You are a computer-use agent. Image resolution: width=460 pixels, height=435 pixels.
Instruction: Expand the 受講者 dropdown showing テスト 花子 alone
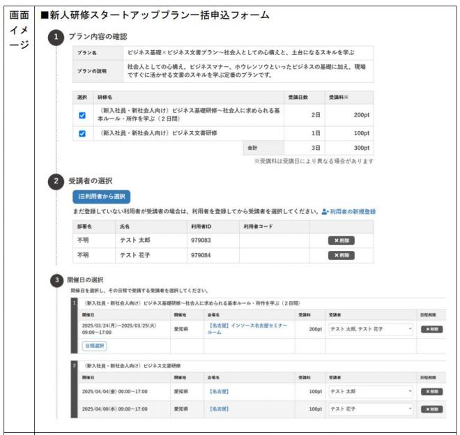pos(371,409)
